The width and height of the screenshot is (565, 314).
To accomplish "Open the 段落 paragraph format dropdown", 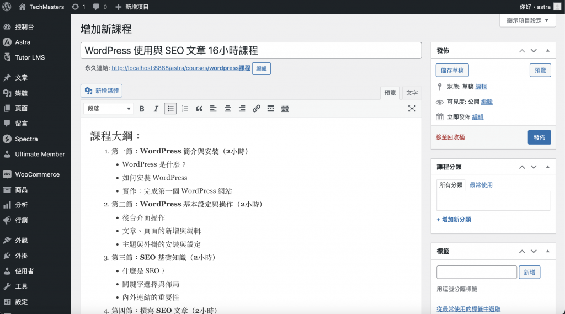I will [x=109, y=109].
